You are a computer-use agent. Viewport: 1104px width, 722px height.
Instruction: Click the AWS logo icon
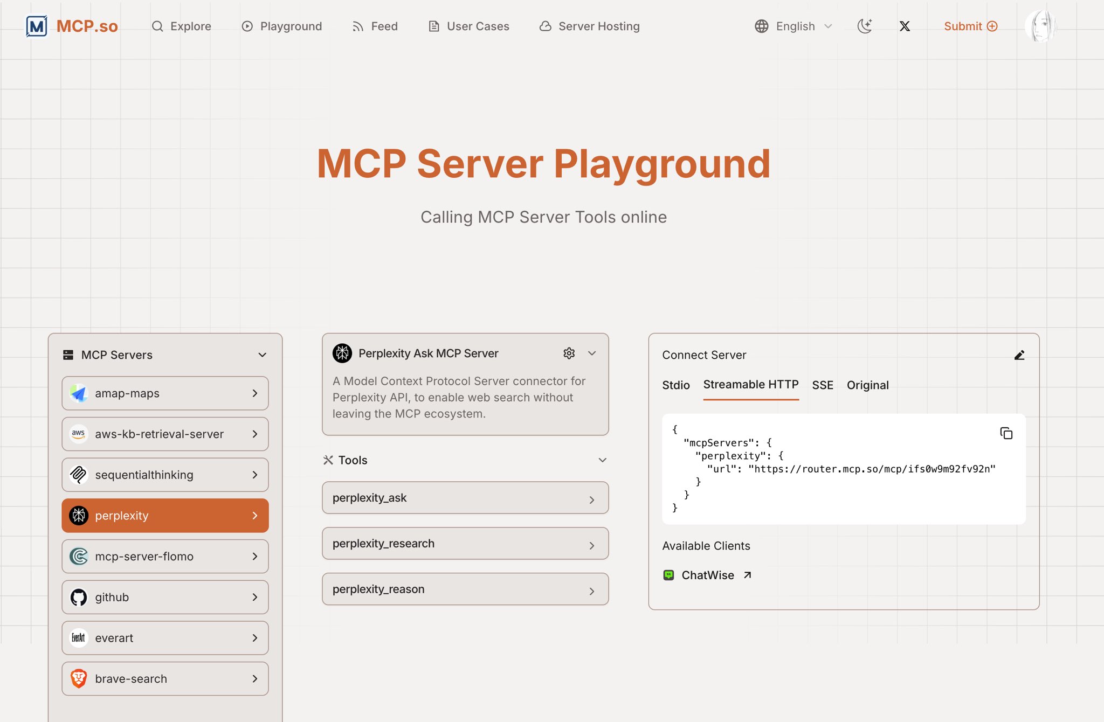tap(79, 434)
